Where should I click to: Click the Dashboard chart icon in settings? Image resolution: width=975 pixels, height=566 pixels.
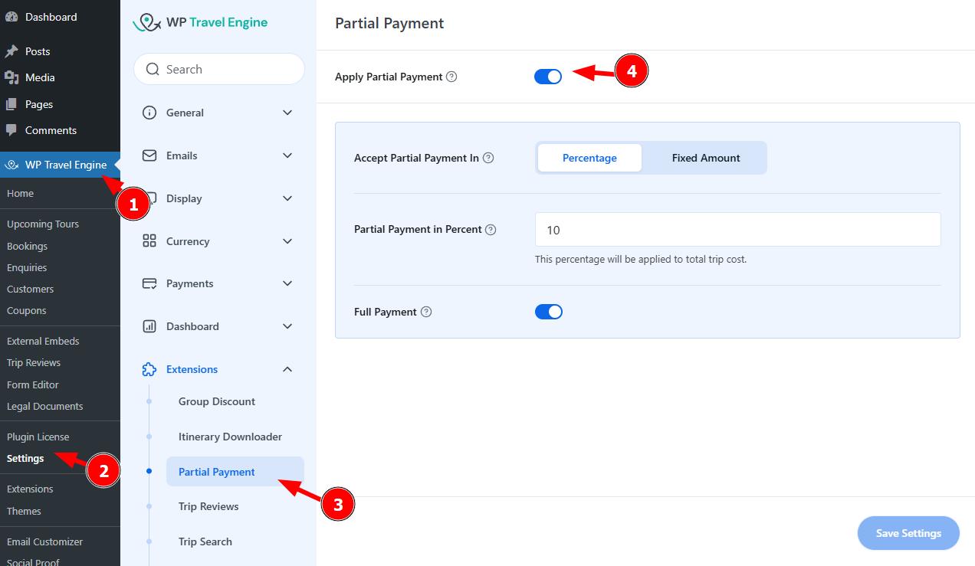pos(149,326)
